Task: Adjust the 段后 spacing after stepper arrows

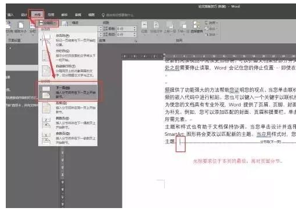Action: 135,35
